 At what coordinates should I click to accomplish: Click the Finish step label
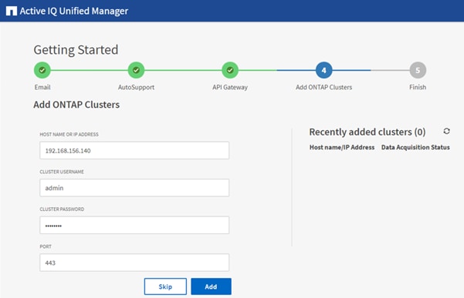point(418,87)
